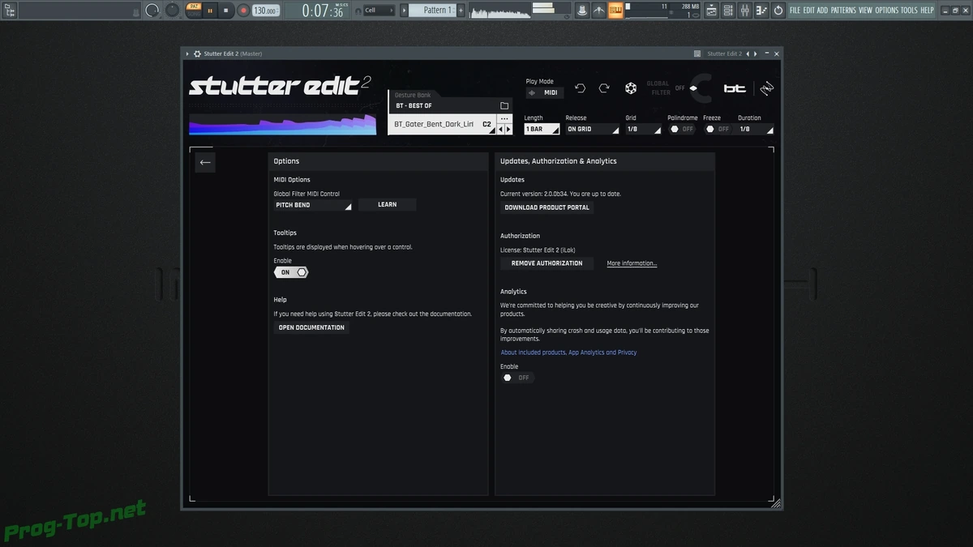This screenshot has height=547, width=973.
Task: Toggle the Palindrome switch
Action: [681, 129]
